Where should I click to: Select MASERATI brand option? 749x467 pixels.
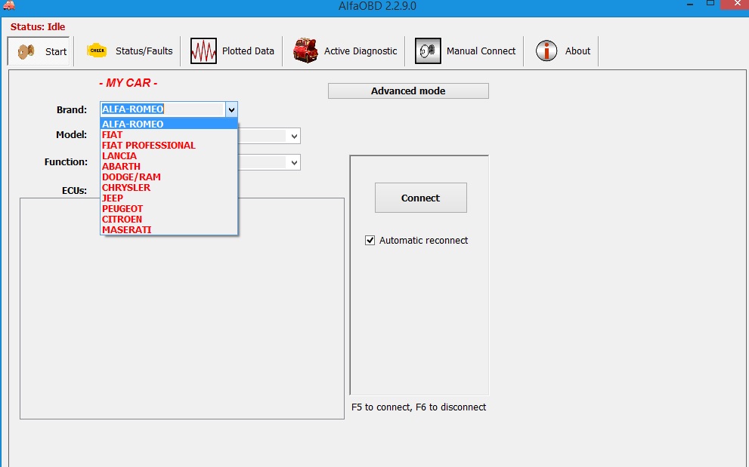[x=126, y=230]
